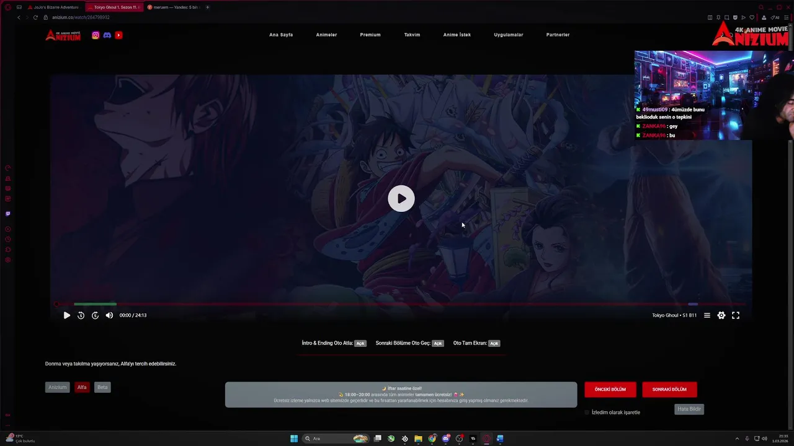Enter fullscreen mode in the player
Viewport: 794px width, 446px height.
pyautogui.click(x=736, y=315)
